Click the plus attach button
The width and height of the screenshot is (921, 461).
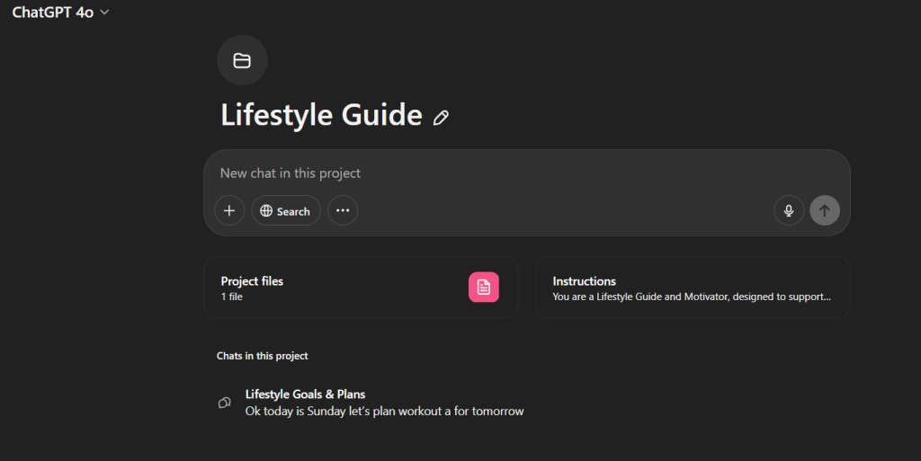coord(229,210)
